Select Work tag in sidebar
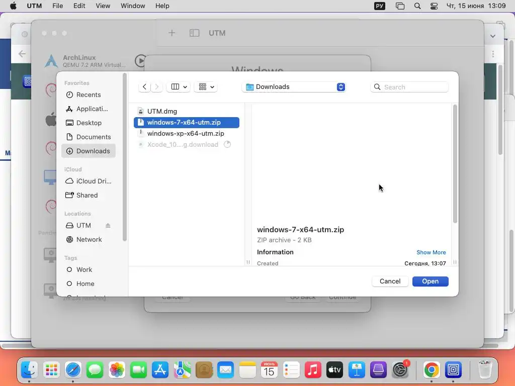Screen dimensions: 515x386 tap(89, 269)
